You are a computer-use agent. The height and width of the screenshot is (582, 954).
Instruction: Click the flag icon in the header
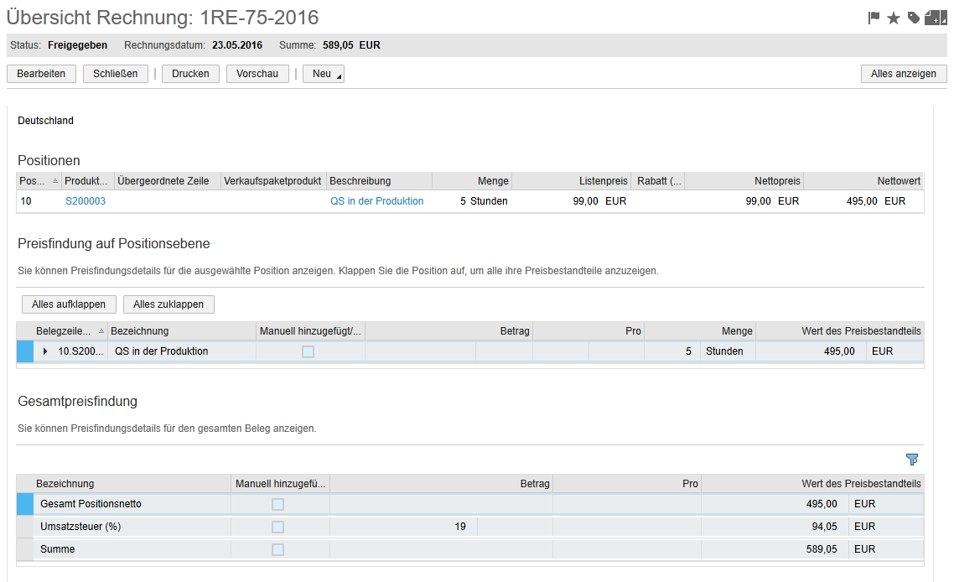pyautogui.click(x=874, y=18)
